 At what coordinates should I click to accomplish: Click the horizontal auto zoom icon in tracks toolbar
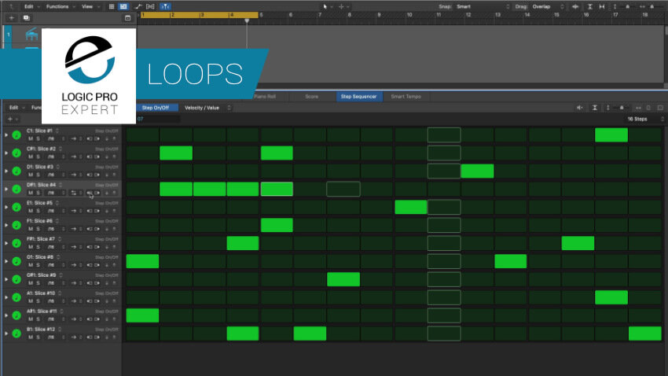click(x=601, y=6)
